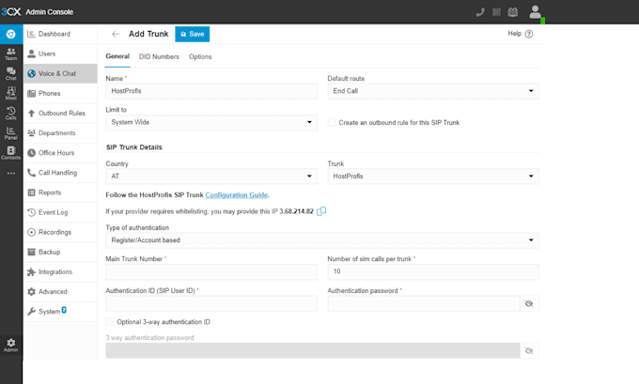Click the 3CX Admin Console logo
The image size is (639, 384).
pos(38,12)
